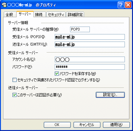Confirm with the OK button
Viewport: 133px width, 131px height.
click(57, 125)
